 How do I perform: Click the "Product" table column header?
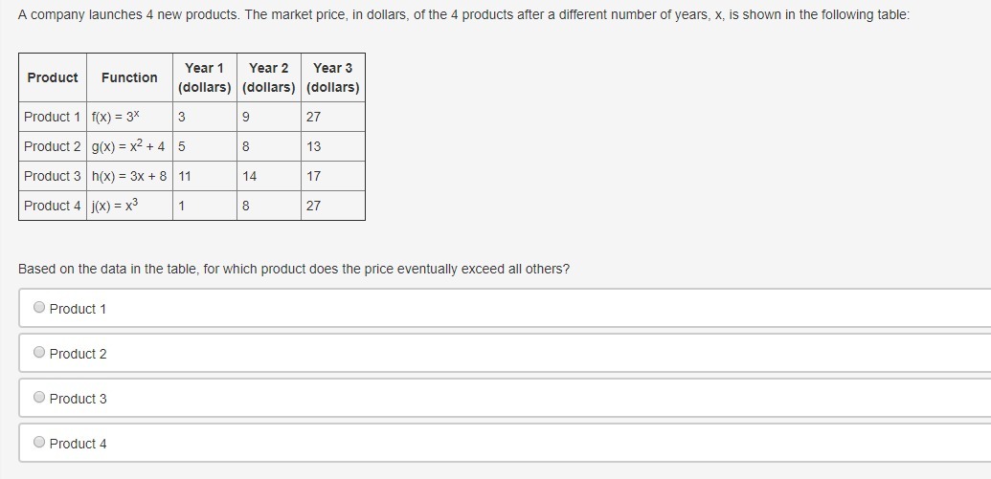click(x=53, y=77)
